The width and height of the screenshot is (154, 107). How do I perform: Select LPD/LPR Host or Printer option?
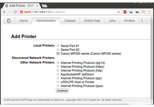click(58, 82)
